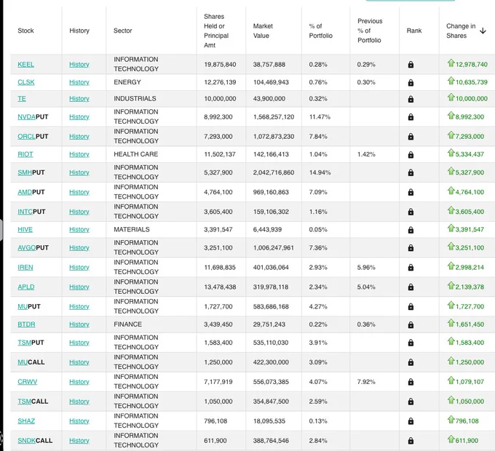The height and width of the screenshot is (451, 495).
Task: Sort table by Sector column header
Action: [122, 31]
